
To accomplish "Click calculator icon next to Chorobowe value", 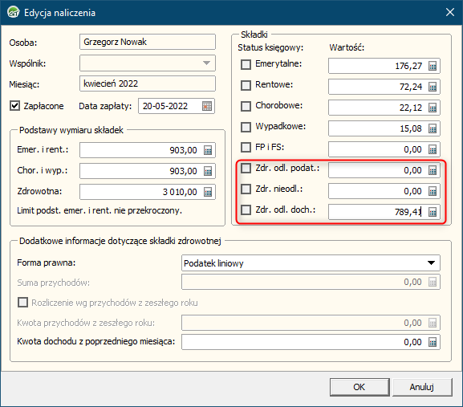I will pos(433,108).
